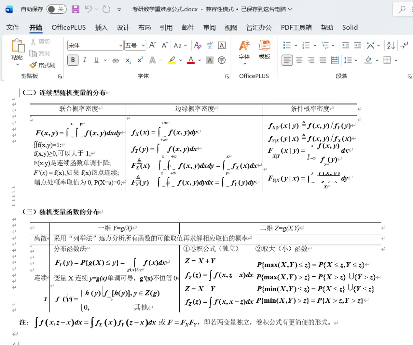Viewport: 413px width, 345px height.
Task: Apply multilevel list
Action: click(x=325, y=45)
